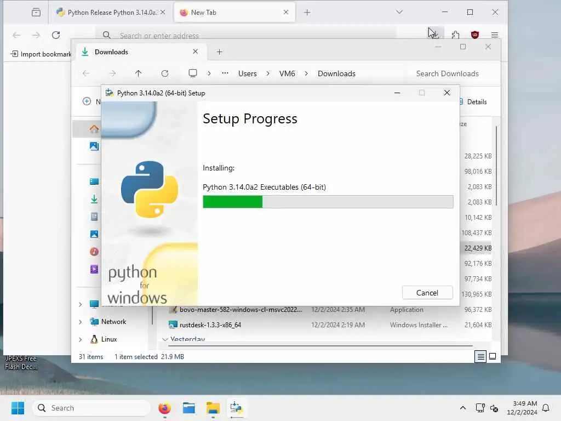561x421 pixels.
Task: Open Home in the Explorer sidebar
Action: click(94, 128)
